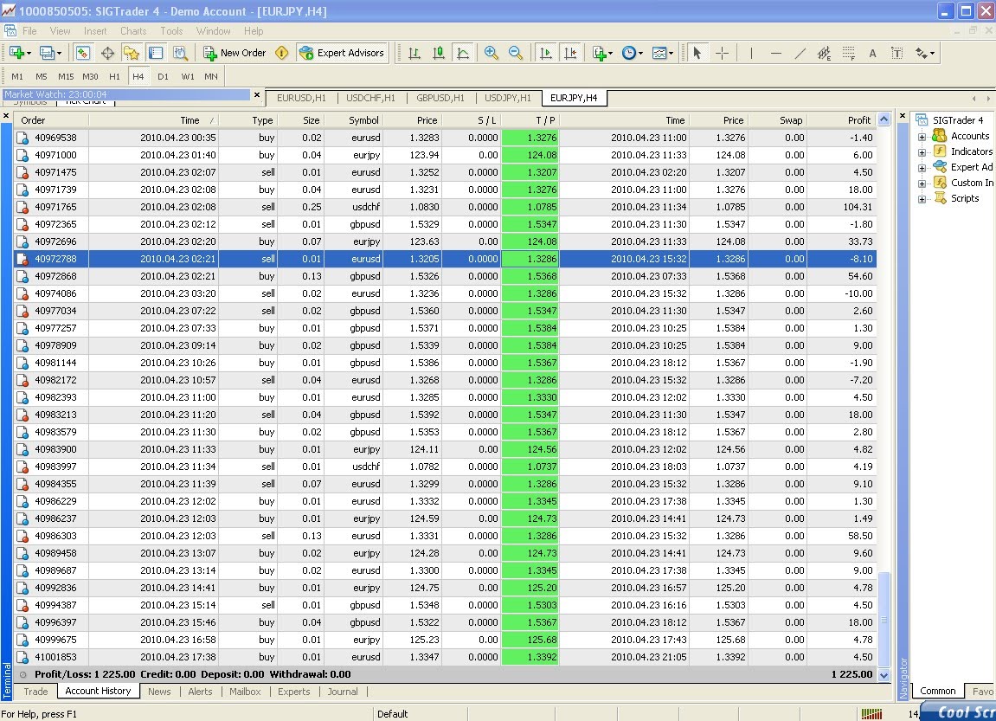Switch to M15 timeframe
996x721 pixels.
pyautogui.click(x=66, y=76)
